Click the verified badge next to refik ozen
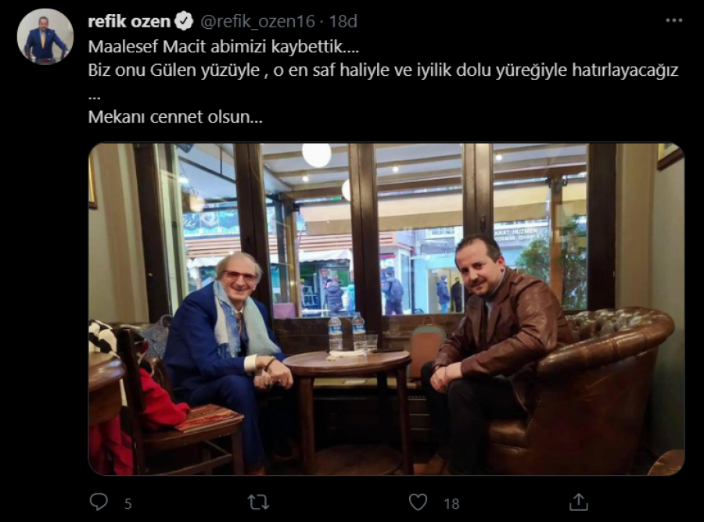This screenshot has width=704, height=522. pos(184,21)
